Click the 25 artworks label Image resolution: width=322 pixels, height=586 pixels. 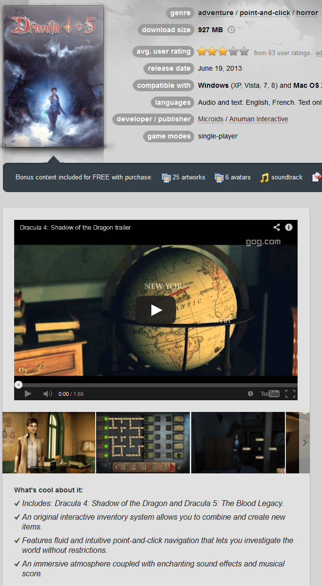point(189,177)
